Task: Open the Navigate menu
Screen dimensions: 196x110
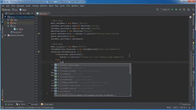Action: tap(21, 6)
